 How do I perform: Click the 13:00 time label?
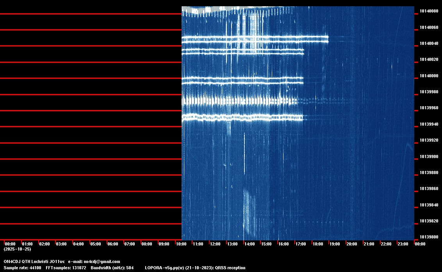click(232, 244)
